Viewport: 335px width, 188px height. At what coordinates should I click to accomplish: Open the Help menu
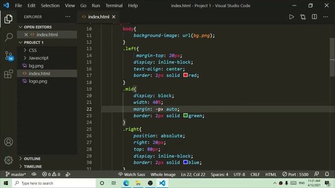coord(132,6)
